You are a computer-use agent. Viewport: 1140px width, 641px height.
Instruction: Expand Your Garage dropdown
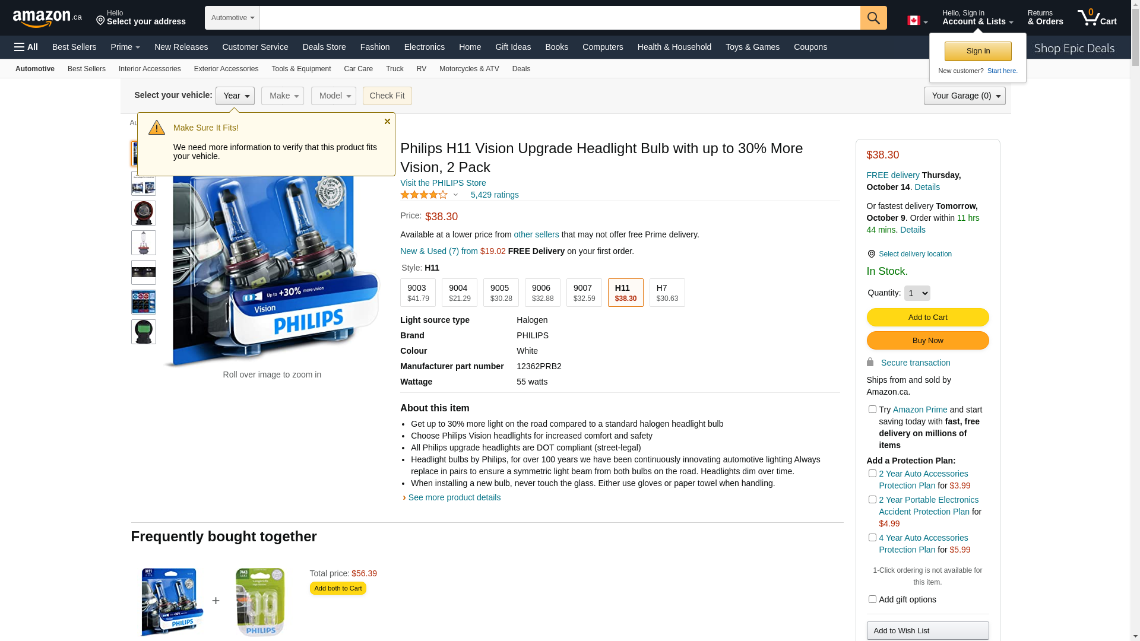point(964,96)
